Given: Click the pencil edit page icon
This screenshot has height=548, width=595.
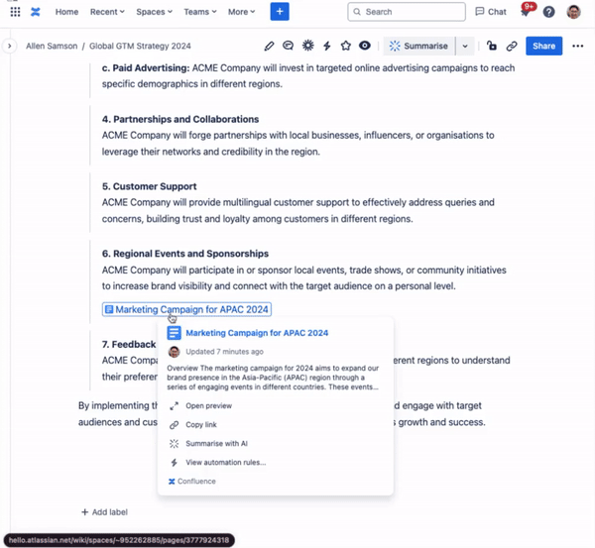Looking at the screenshot, I should (269, 46).
